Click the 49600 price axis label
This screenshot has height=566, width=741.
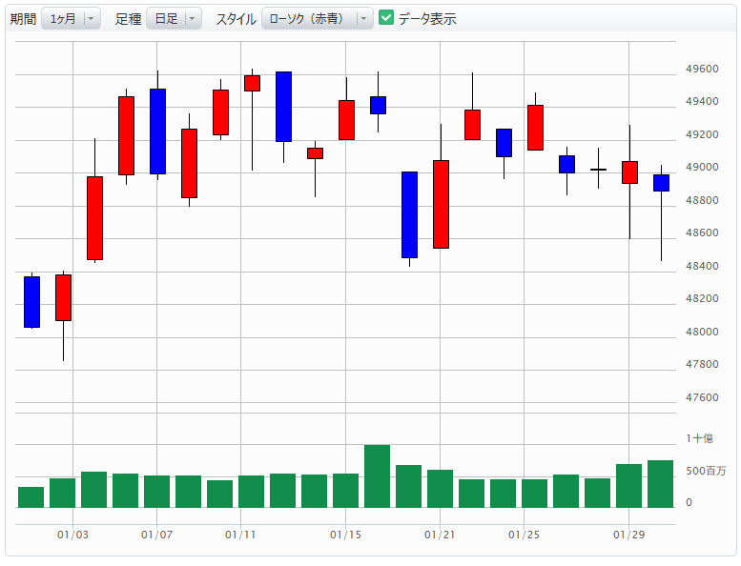(x=702, y=70)
